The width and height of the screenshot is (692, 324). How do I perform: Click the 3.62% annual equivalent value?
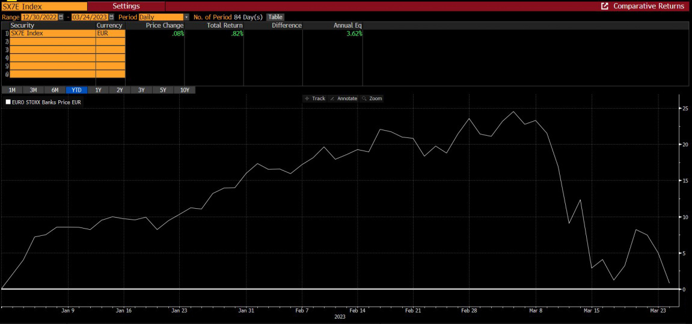[x=354, y=34]
